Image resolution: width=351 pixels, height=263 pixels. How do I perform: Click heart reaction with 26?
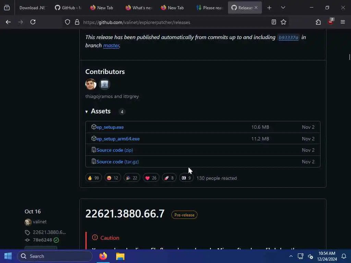[151, 178]
